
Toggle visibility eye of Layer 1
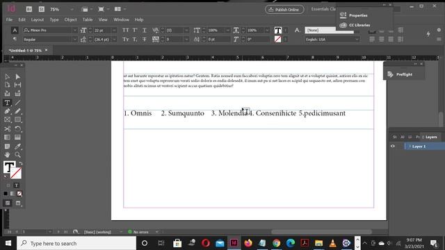tap(393, 147)
